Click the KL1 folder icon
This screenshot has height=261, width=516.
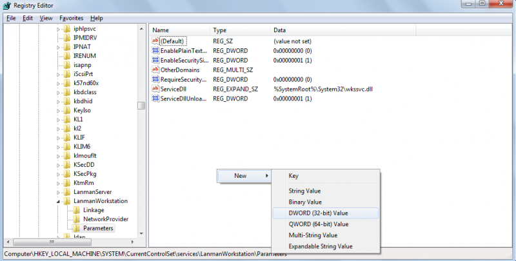(67, 120)
